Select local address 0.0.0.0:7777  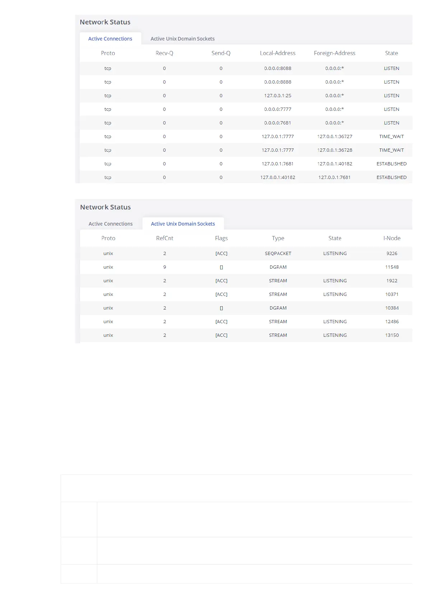[278, 109]
